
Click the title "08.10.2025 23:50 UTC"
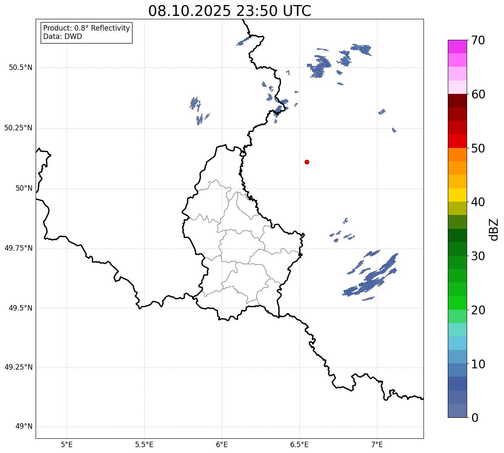coord(230,10)
